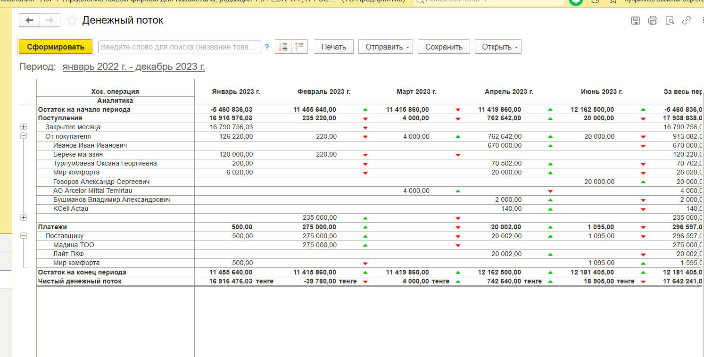The image size is (704, 357).
Task: Select the Береке магазин row cell
Action: [78, 154]
